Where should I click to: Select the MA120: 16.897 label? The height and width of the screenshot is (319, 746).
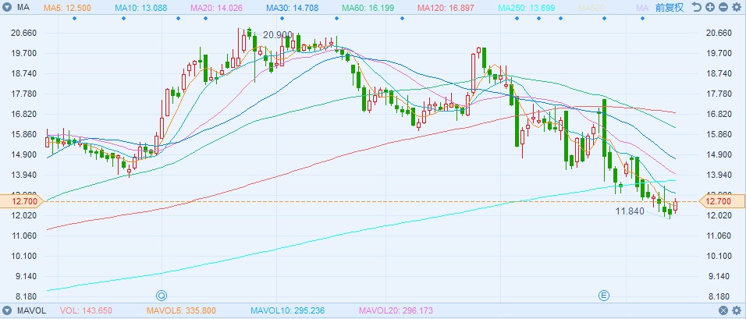tap(446, 8)
